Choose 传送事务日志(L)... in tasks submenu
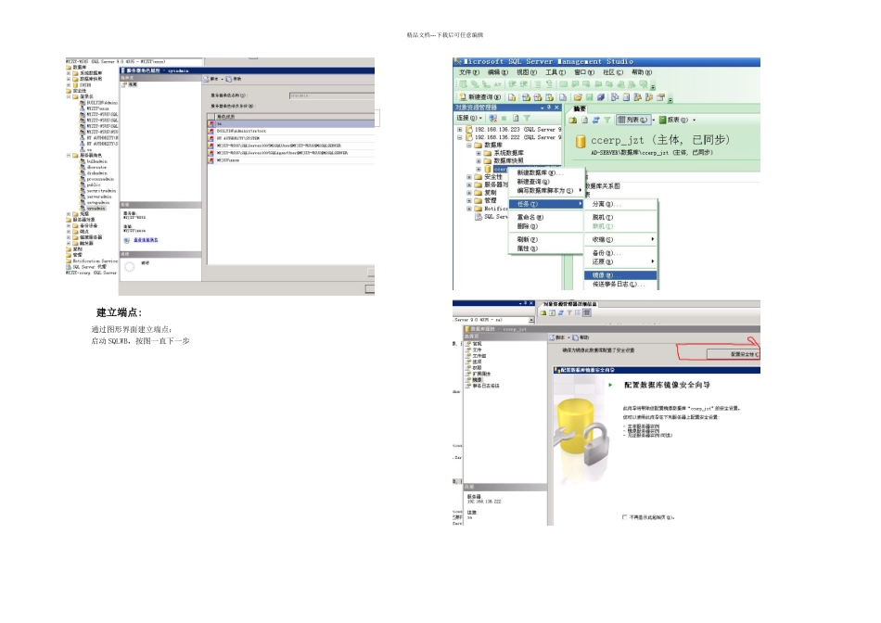 point(620,285)
